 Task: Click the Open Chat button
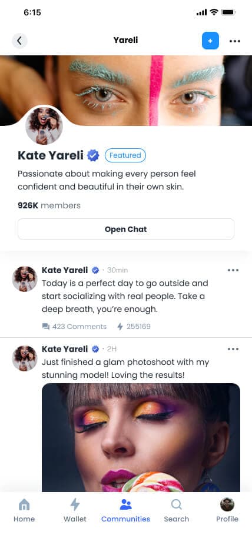[126, 229]
